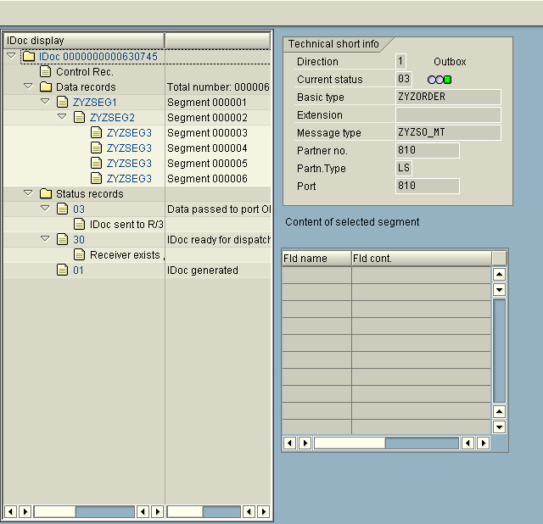Click the status 01 document icon
Viewport: 543px width, 524px height.
(62, 270)
